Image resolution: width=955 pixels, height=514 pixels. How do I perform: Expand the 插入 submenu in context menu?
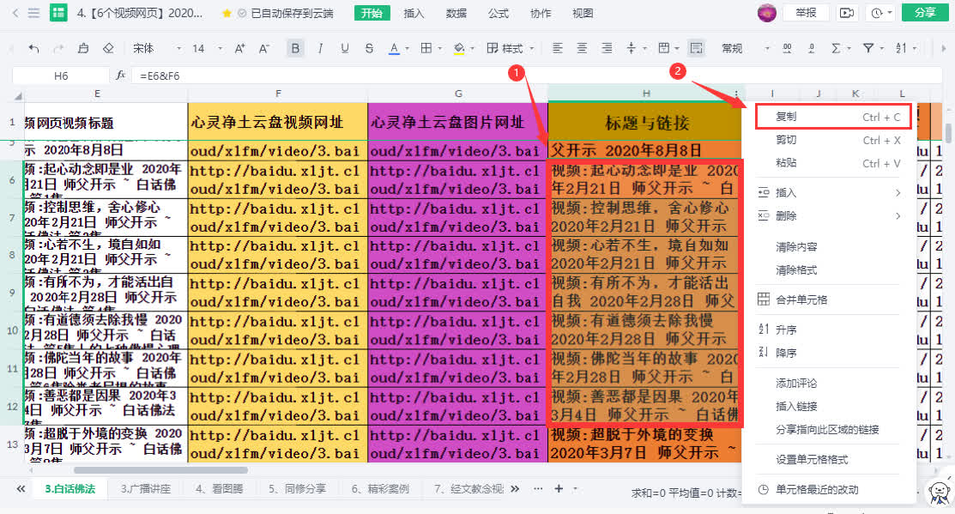pos(829,193)
